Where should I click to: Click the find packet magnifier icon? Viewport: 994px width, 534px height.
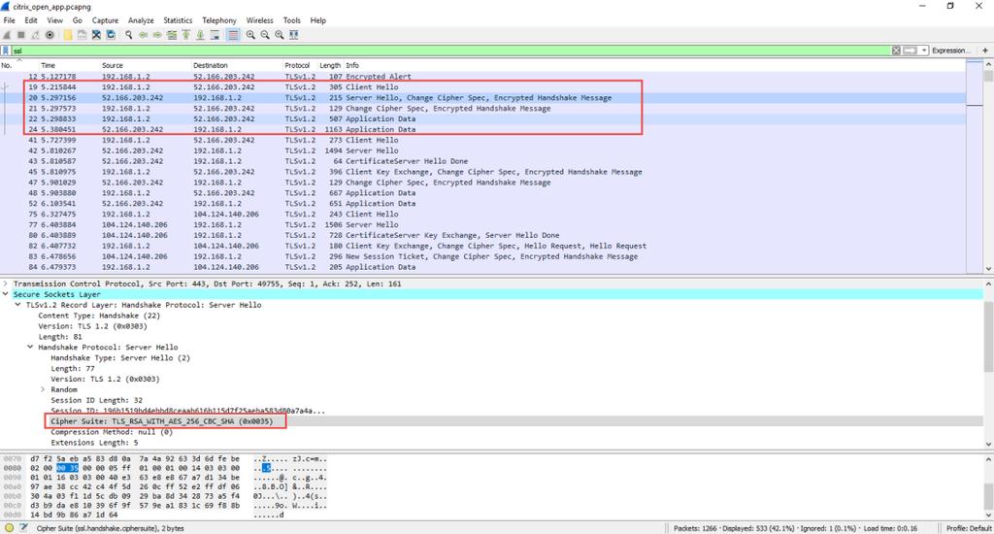(129, 35)
